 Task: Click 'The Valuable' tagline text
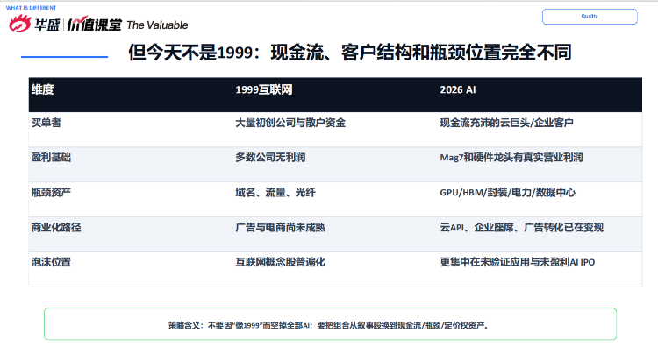pos(157,25)
